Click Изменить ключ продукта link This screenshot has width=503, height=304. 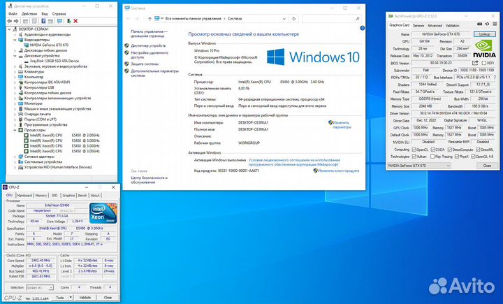[339, 171]
